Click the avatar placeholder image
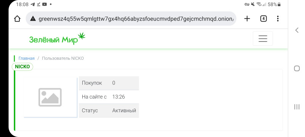The width and height of the screenshot is (305, 137). click(x=50, y=97)
